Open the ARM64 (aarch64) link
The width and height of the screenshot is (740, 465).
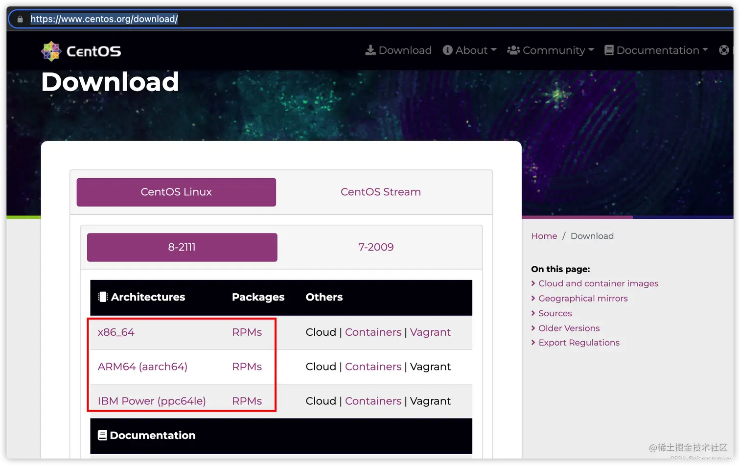tap(142, 367)
